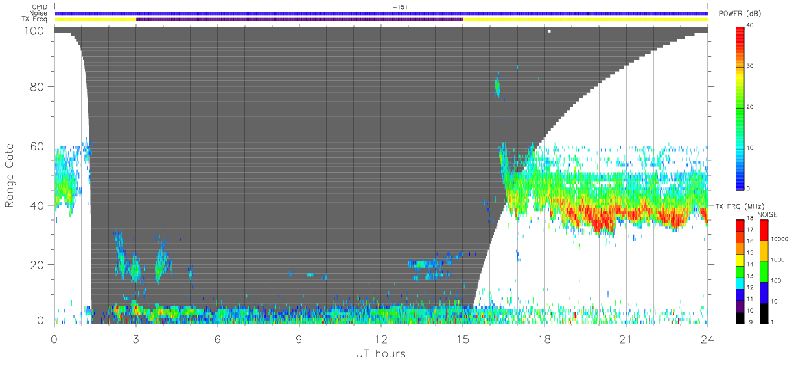Pick the purple 10-11 MHz TX FRQ swatch
Image resolution: width=796 pixels, height=367 pixels.
740,305
